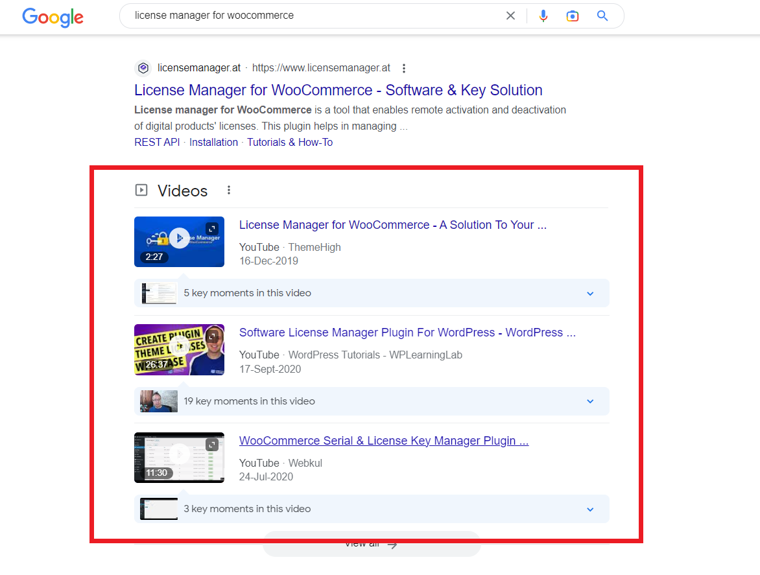This screenshot has width=760, height=575.
Task: Start voice search with the microphone icon
Action: 543,16
